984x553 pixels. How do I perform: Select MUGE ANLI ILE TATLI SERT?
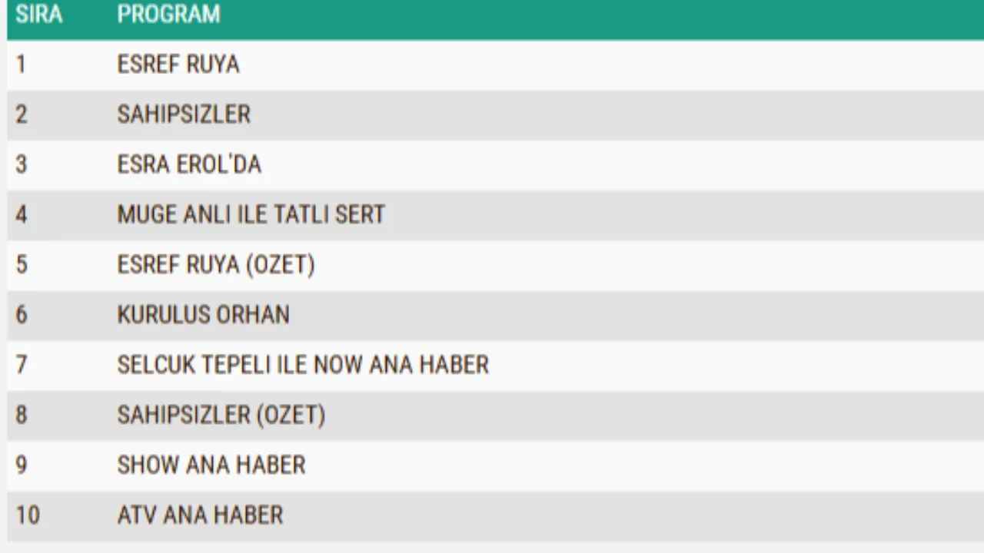point(251,214)
